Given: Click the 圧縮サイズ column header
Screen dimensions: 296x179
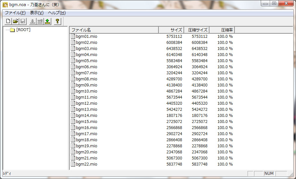Looking at the screenshot, I should click(196, 30).
